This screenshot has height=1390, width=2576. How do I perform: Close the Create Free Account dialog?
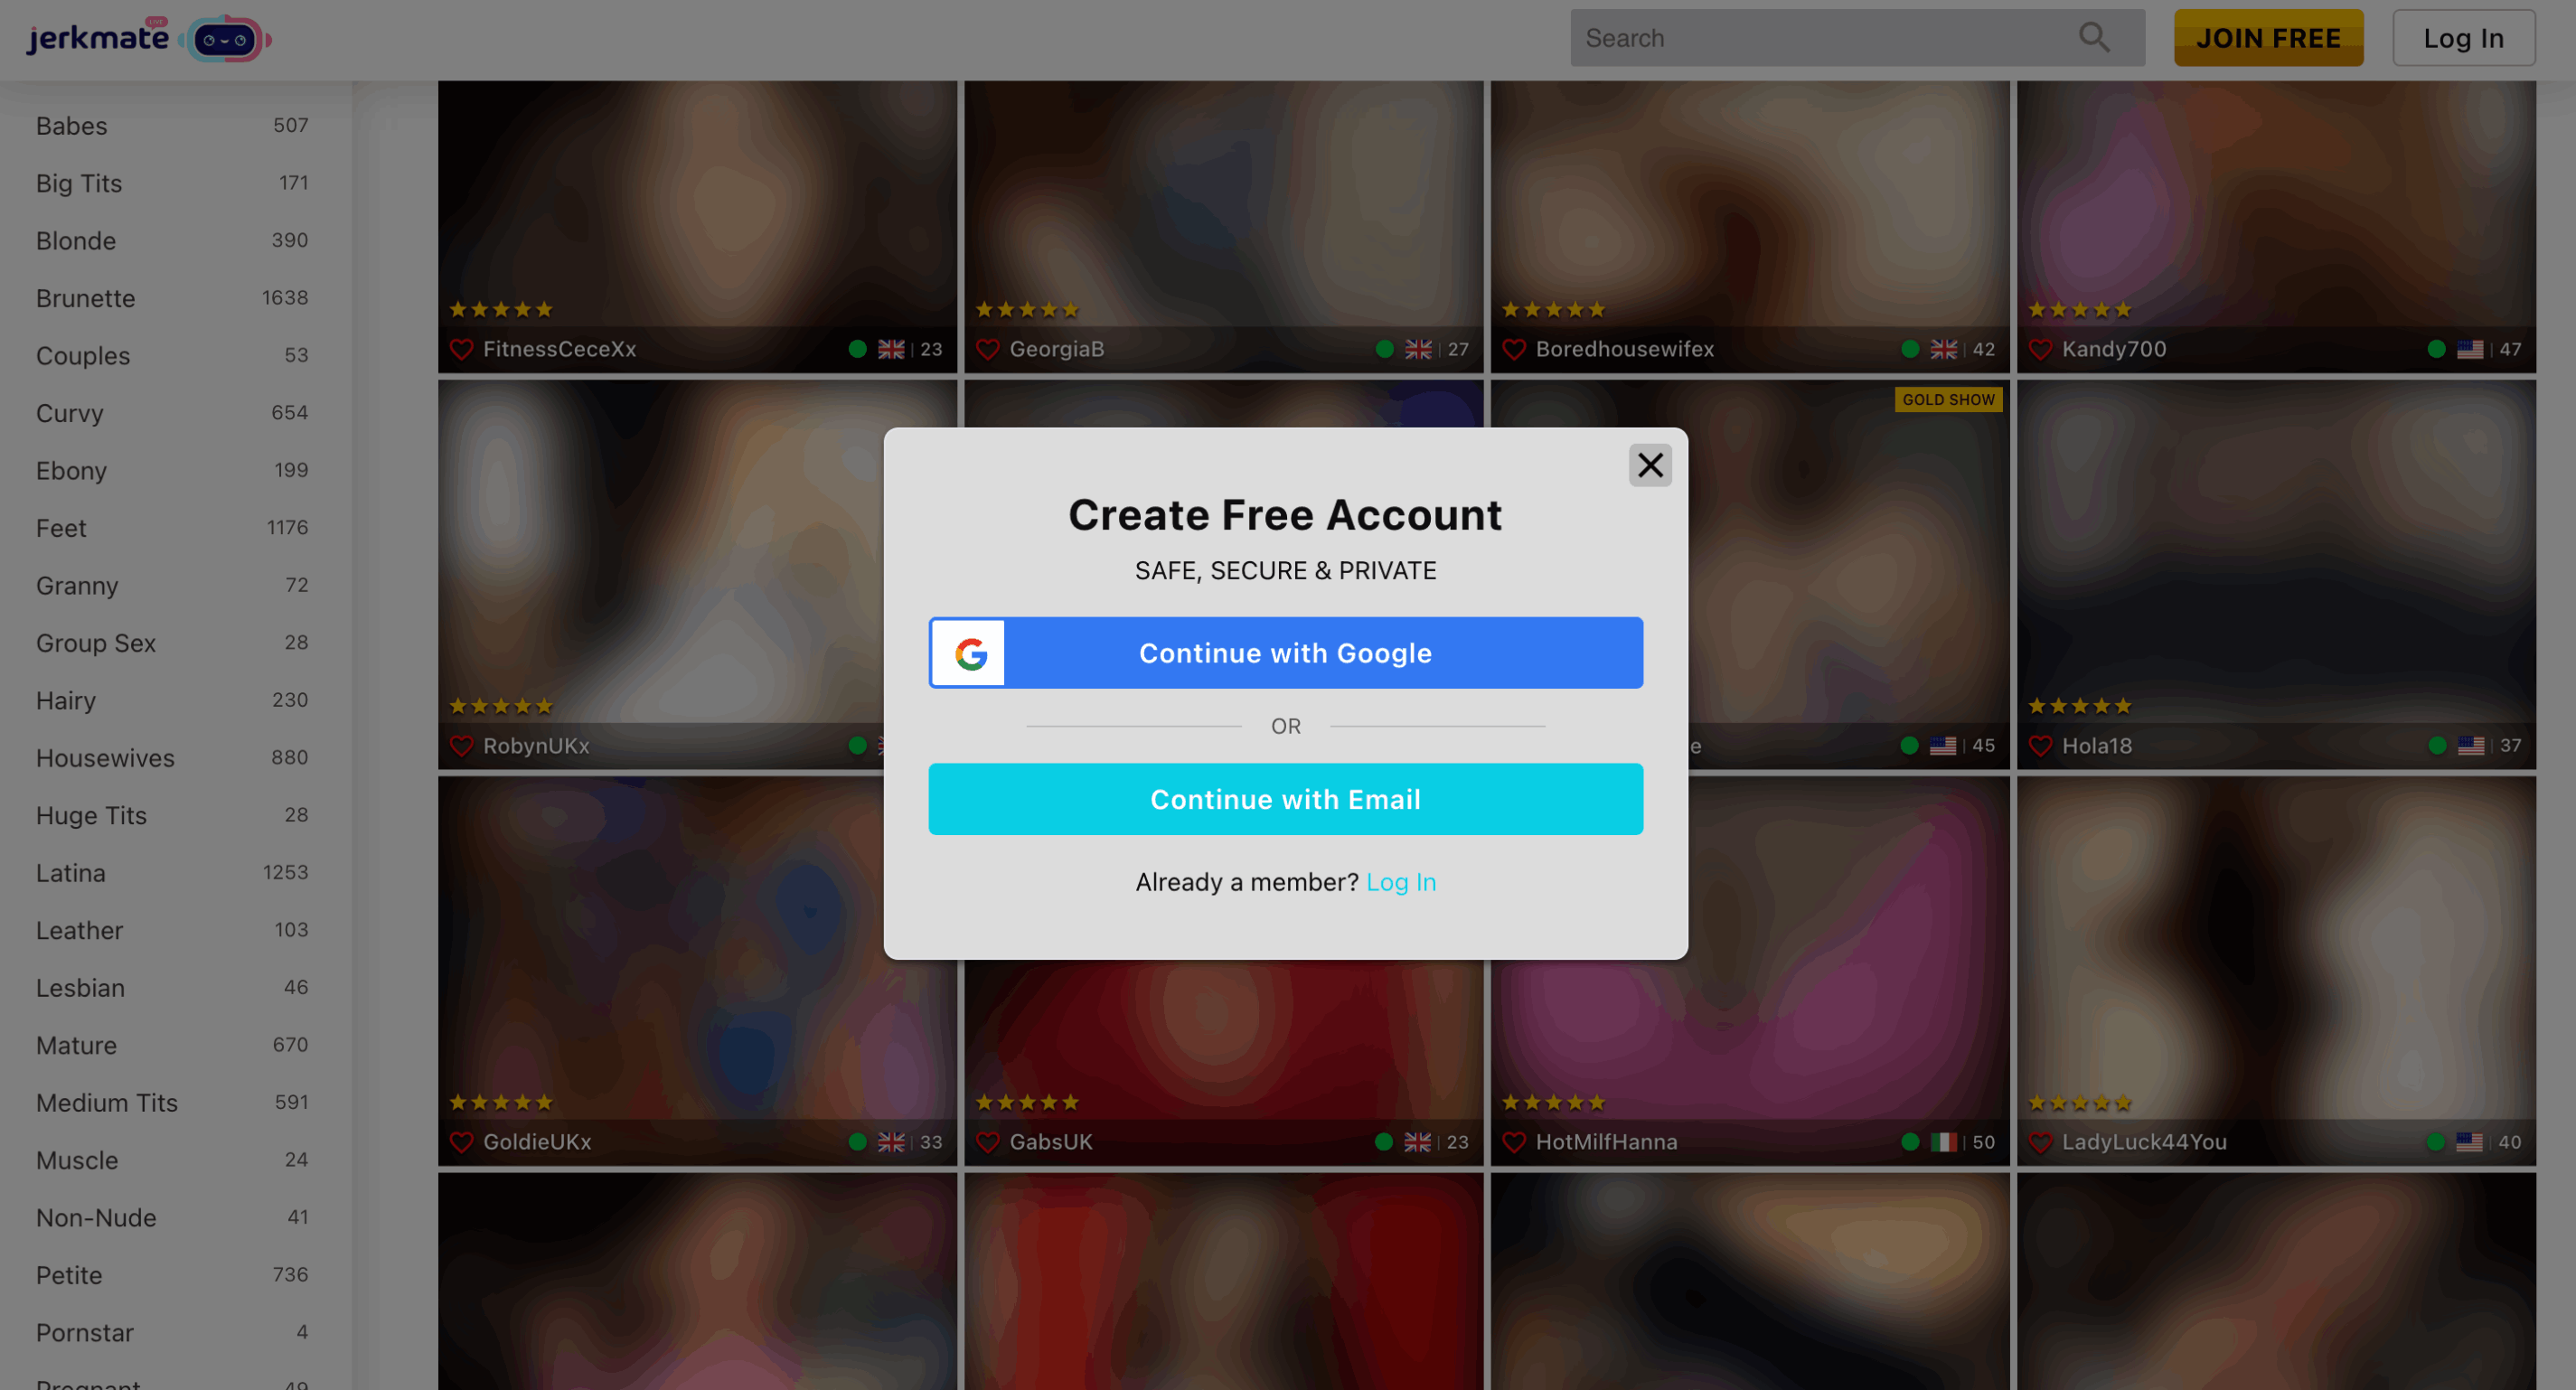tap(1650, 465)
